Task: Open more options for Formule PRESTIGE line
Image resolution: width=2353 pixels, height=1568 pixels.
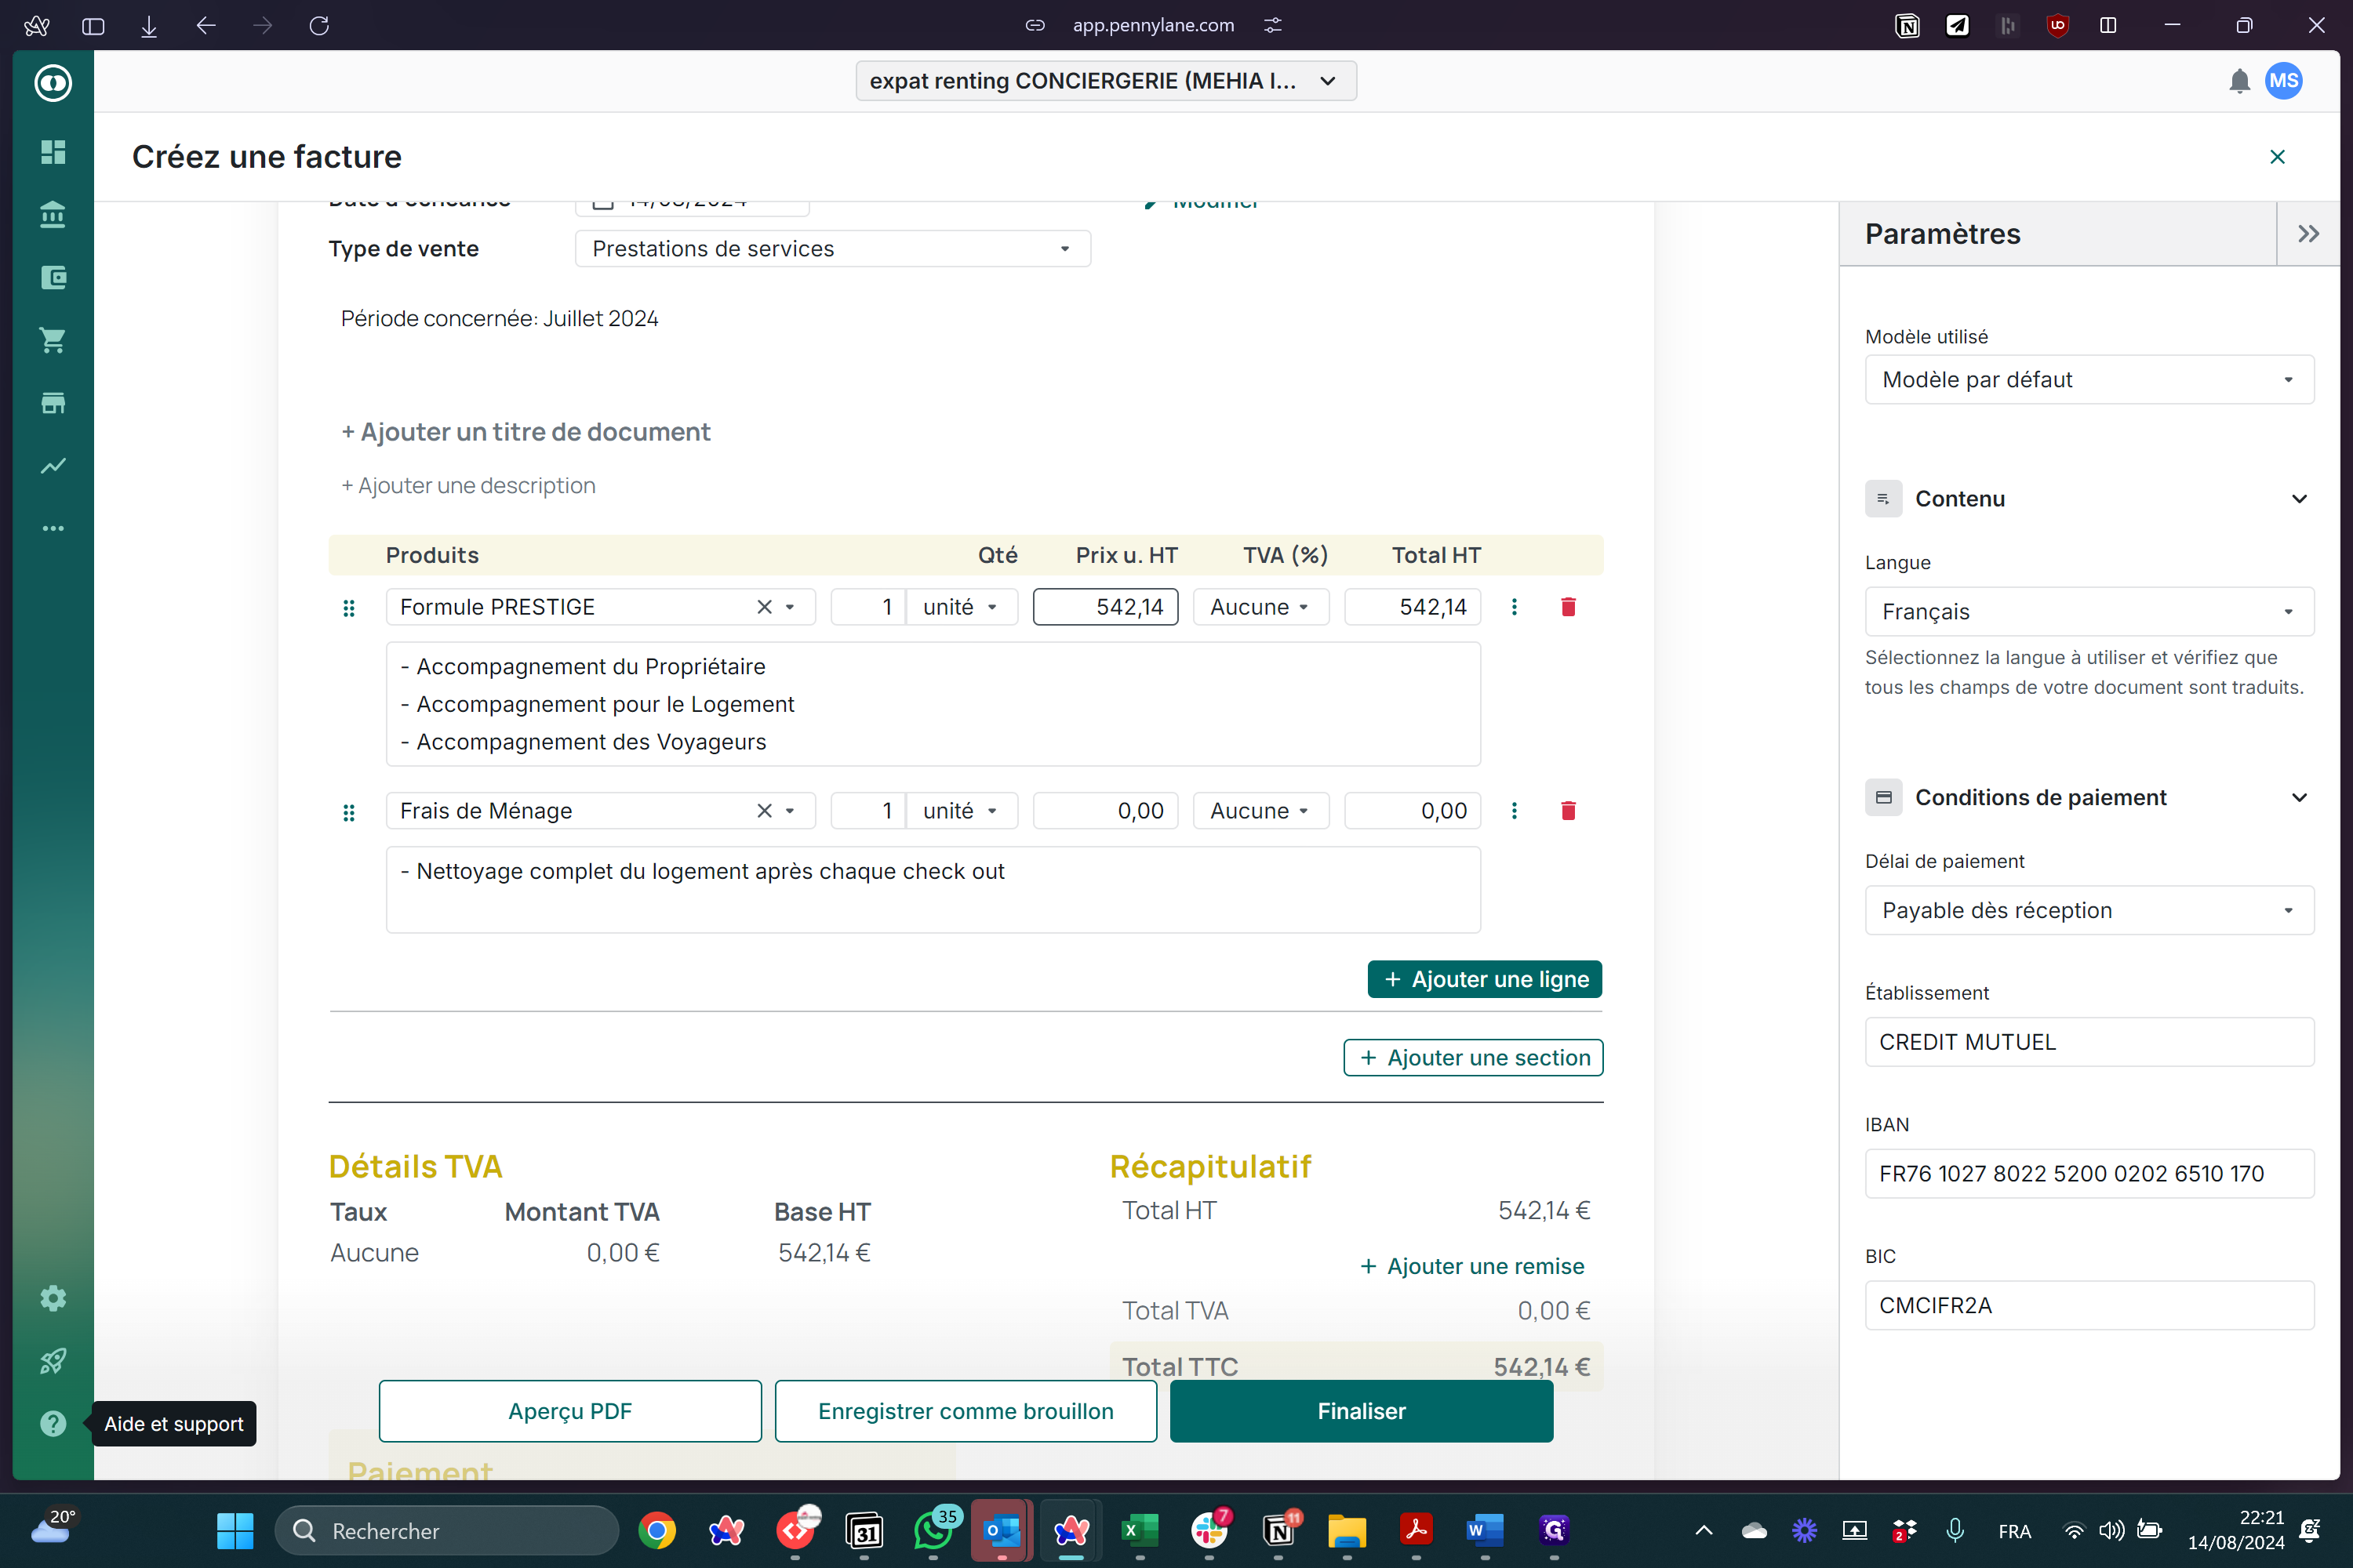Action: (1514, 607)
